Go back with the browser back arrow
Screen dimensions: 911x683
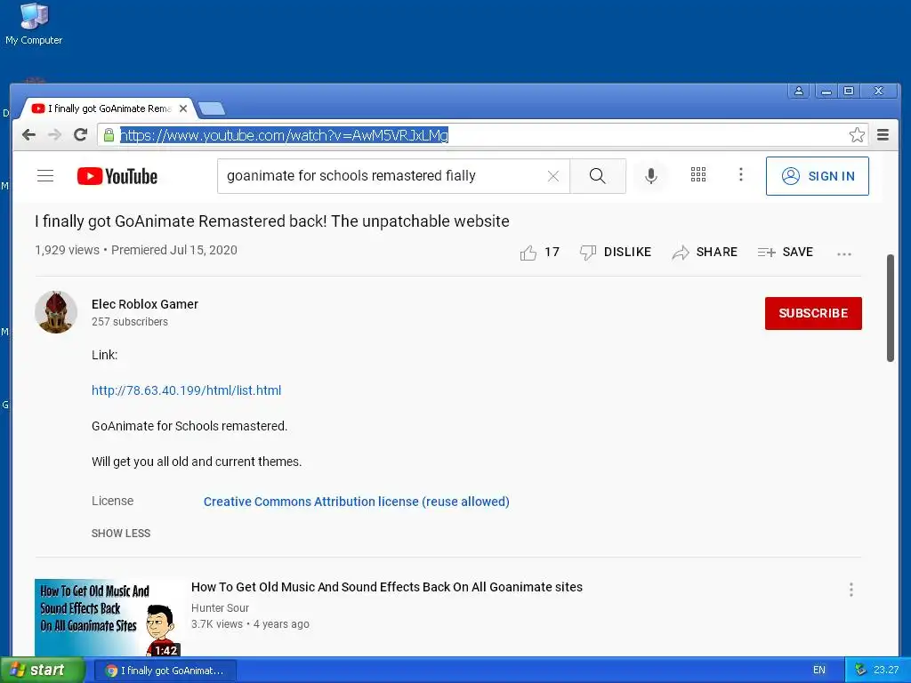pyautogui.click(x=28, y=135)
